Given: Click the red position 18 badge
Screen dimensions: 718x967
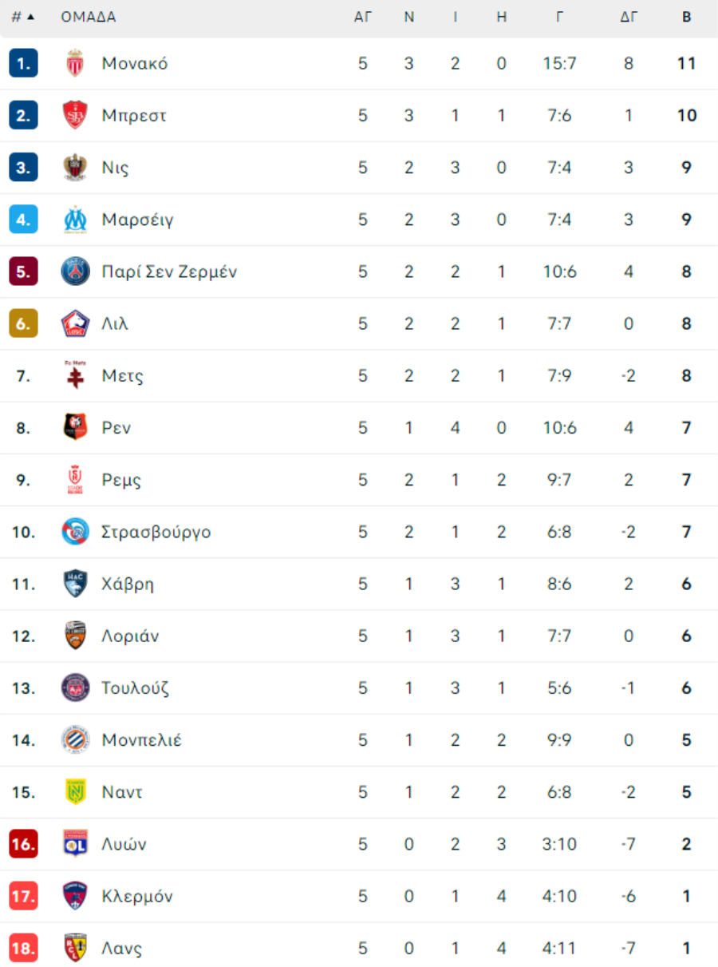Looking at the screenshot, I should click(23, 948).
